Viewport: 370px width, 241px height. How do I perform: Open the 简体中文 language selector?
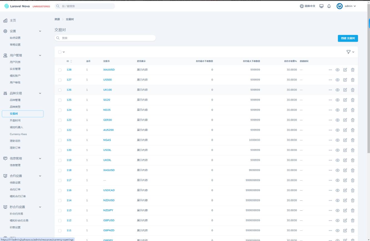(x=307, y=6)
